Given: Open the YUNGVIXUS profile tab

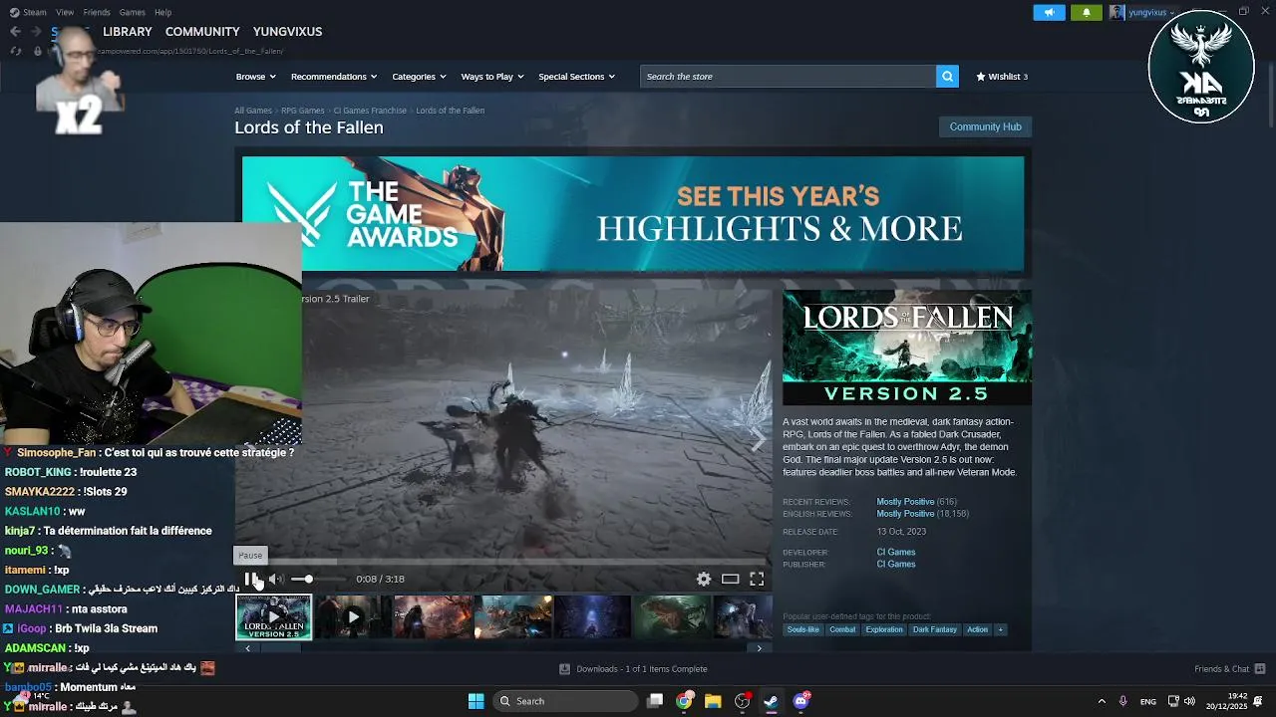Looking at the screenshot, I should 287,32.
